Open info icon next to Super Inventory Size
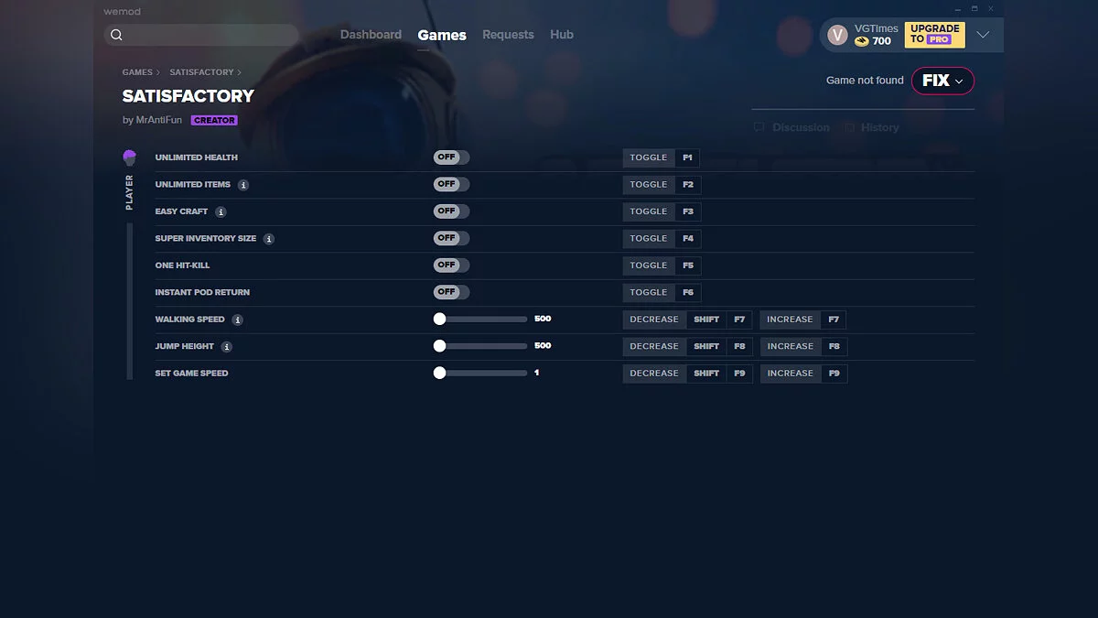 tap(269, 239)
